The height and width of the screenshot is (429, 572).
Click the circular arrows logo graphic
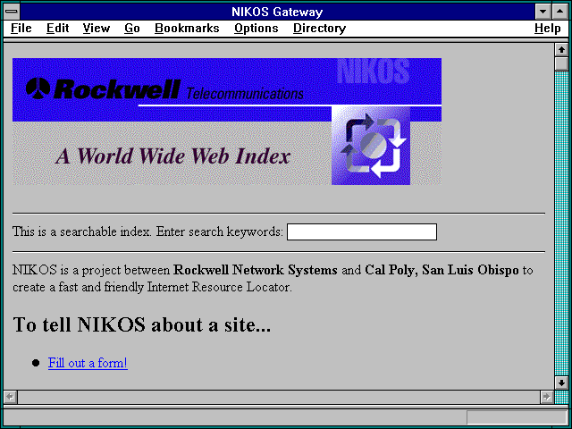[x=371, y=146]
